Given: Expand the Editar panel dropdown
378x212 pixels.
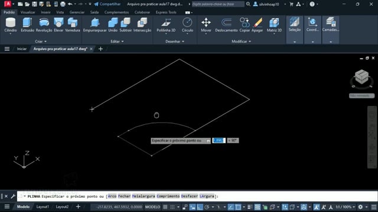Looking at the screenshot, I should click(x=117, y=41).
